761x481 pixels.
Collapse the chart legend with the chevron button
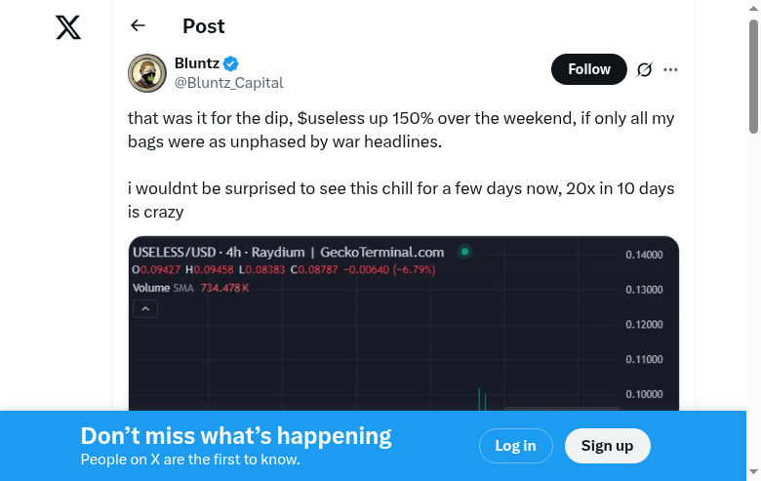coord(145,309)
